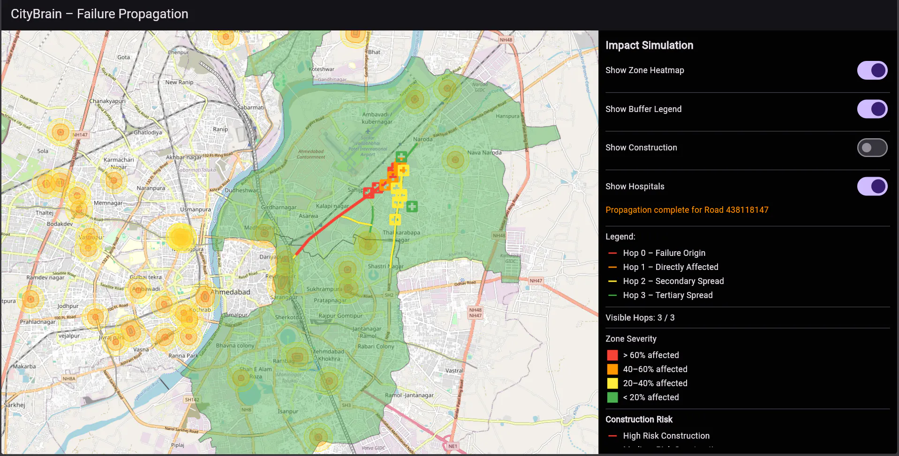The height and width of the screenshot is (456, 899).
Task: Enable the Show Construction toggle
Action: (872, 148)
